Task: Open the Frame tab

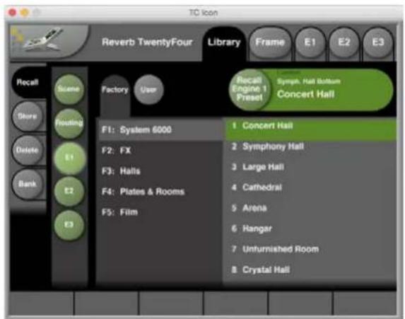Action: (270, 42)
